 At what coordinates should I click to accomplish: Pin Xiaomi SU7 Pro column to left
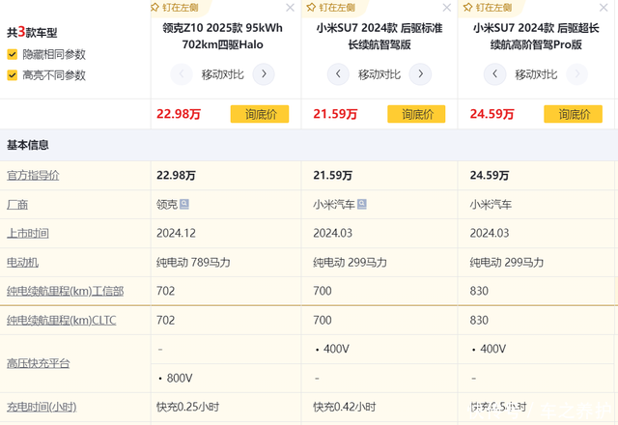492,7
